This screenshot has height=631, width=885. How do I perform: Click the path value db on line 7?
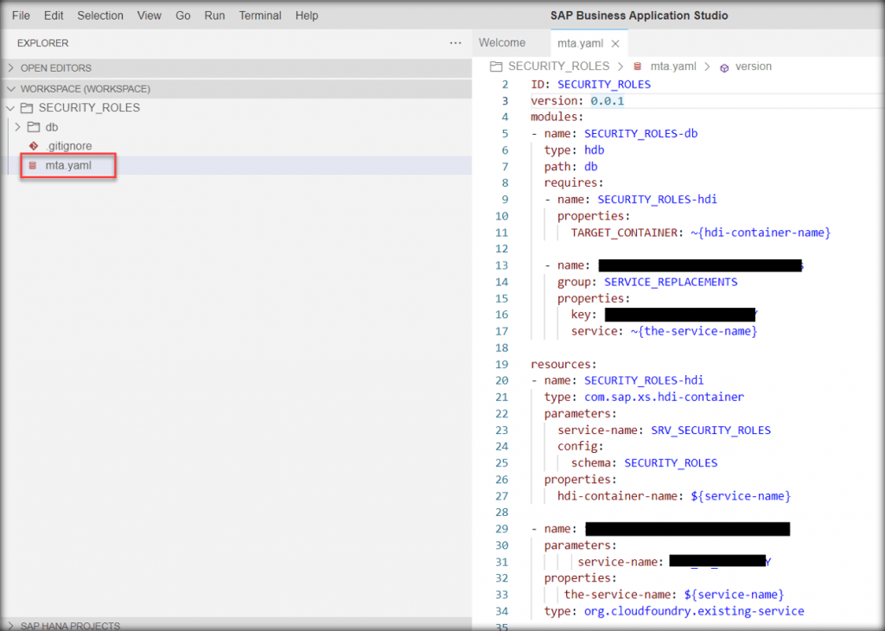(591, 167)
